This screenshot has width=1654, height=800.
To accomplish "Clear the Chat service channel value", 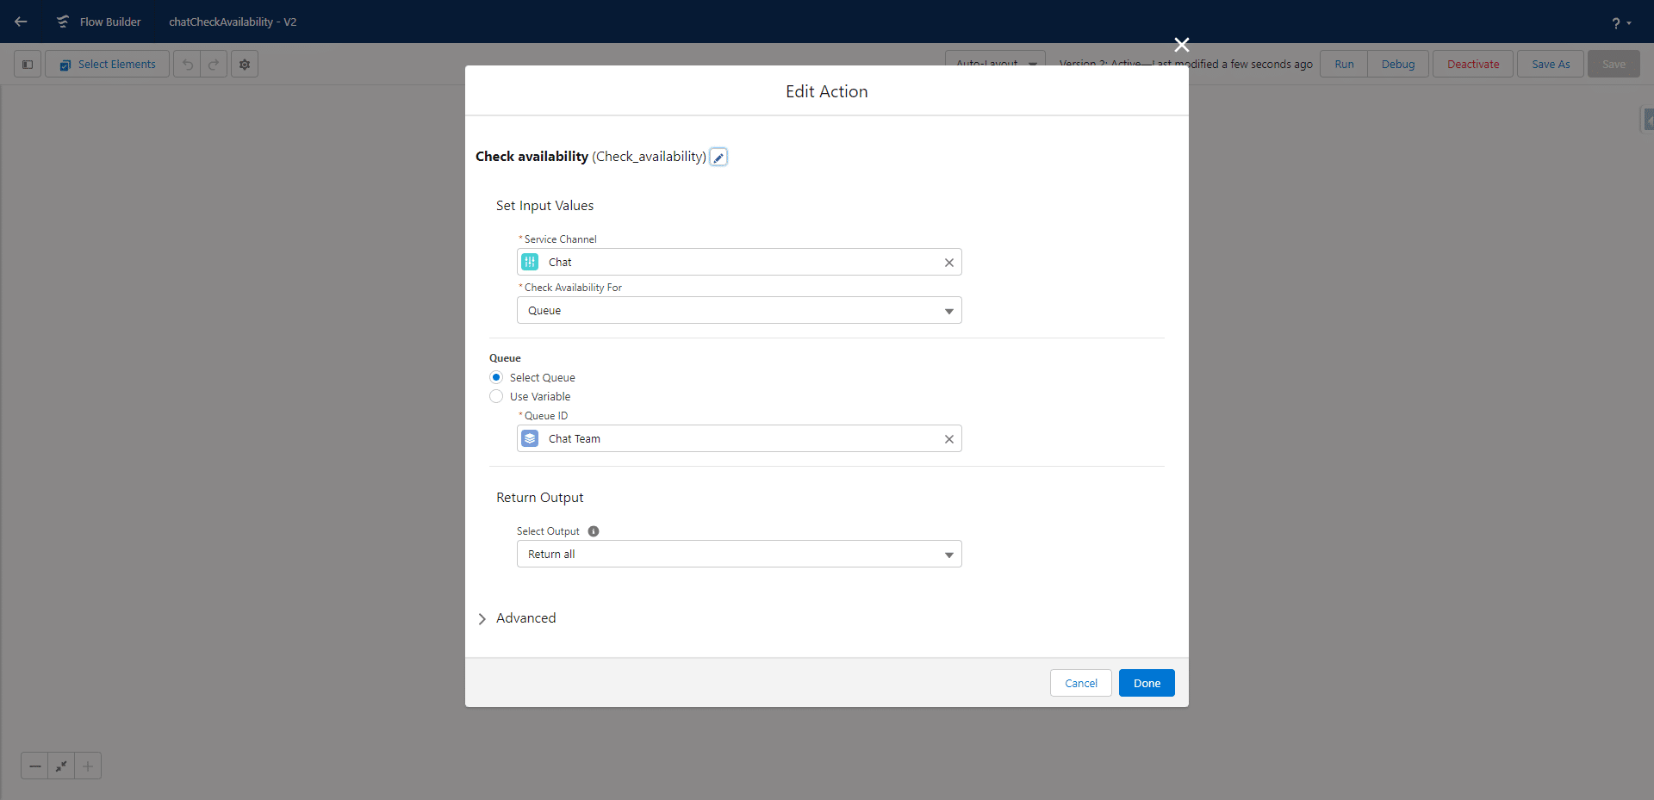I will click(948, 263).
